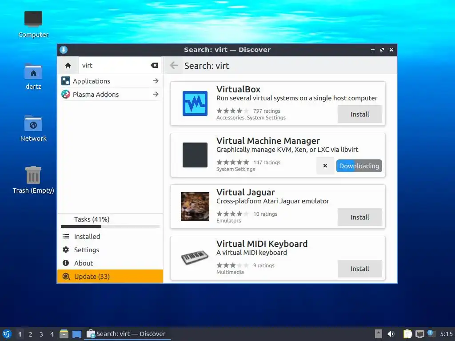Switch to virtual desktop 2
455x341 pixels.
pyautogui.click(x=31, y=334)
